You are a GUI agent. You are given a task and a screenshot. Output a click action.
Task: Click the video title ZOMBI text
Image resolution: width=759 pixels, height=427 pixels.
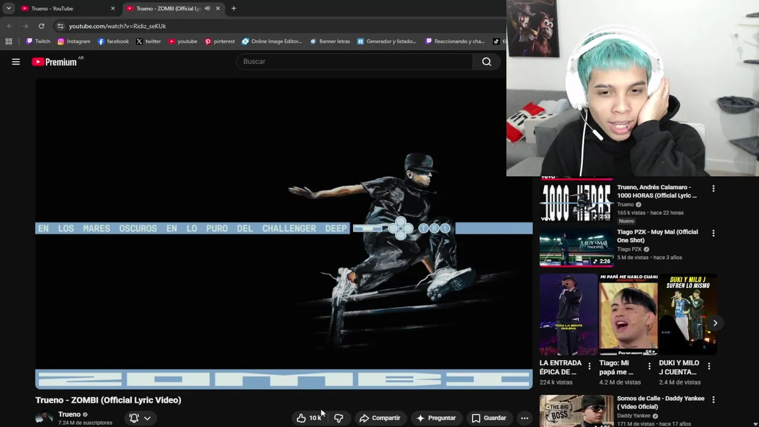tap(108, 400)
